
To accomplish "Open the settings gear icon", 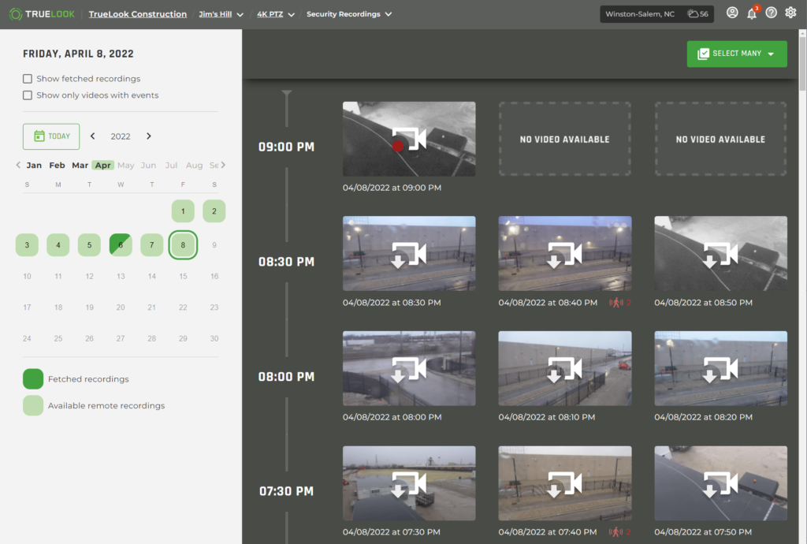I will [790, 13].
